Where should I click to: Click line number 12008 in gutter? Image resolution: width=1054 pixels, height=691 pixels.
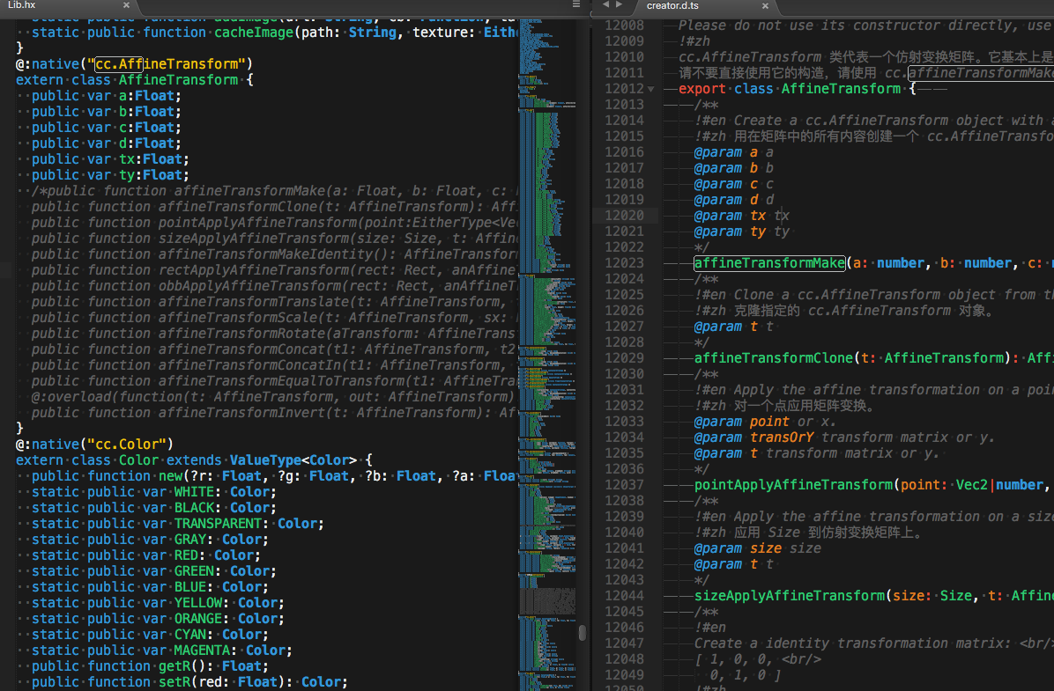624,26
